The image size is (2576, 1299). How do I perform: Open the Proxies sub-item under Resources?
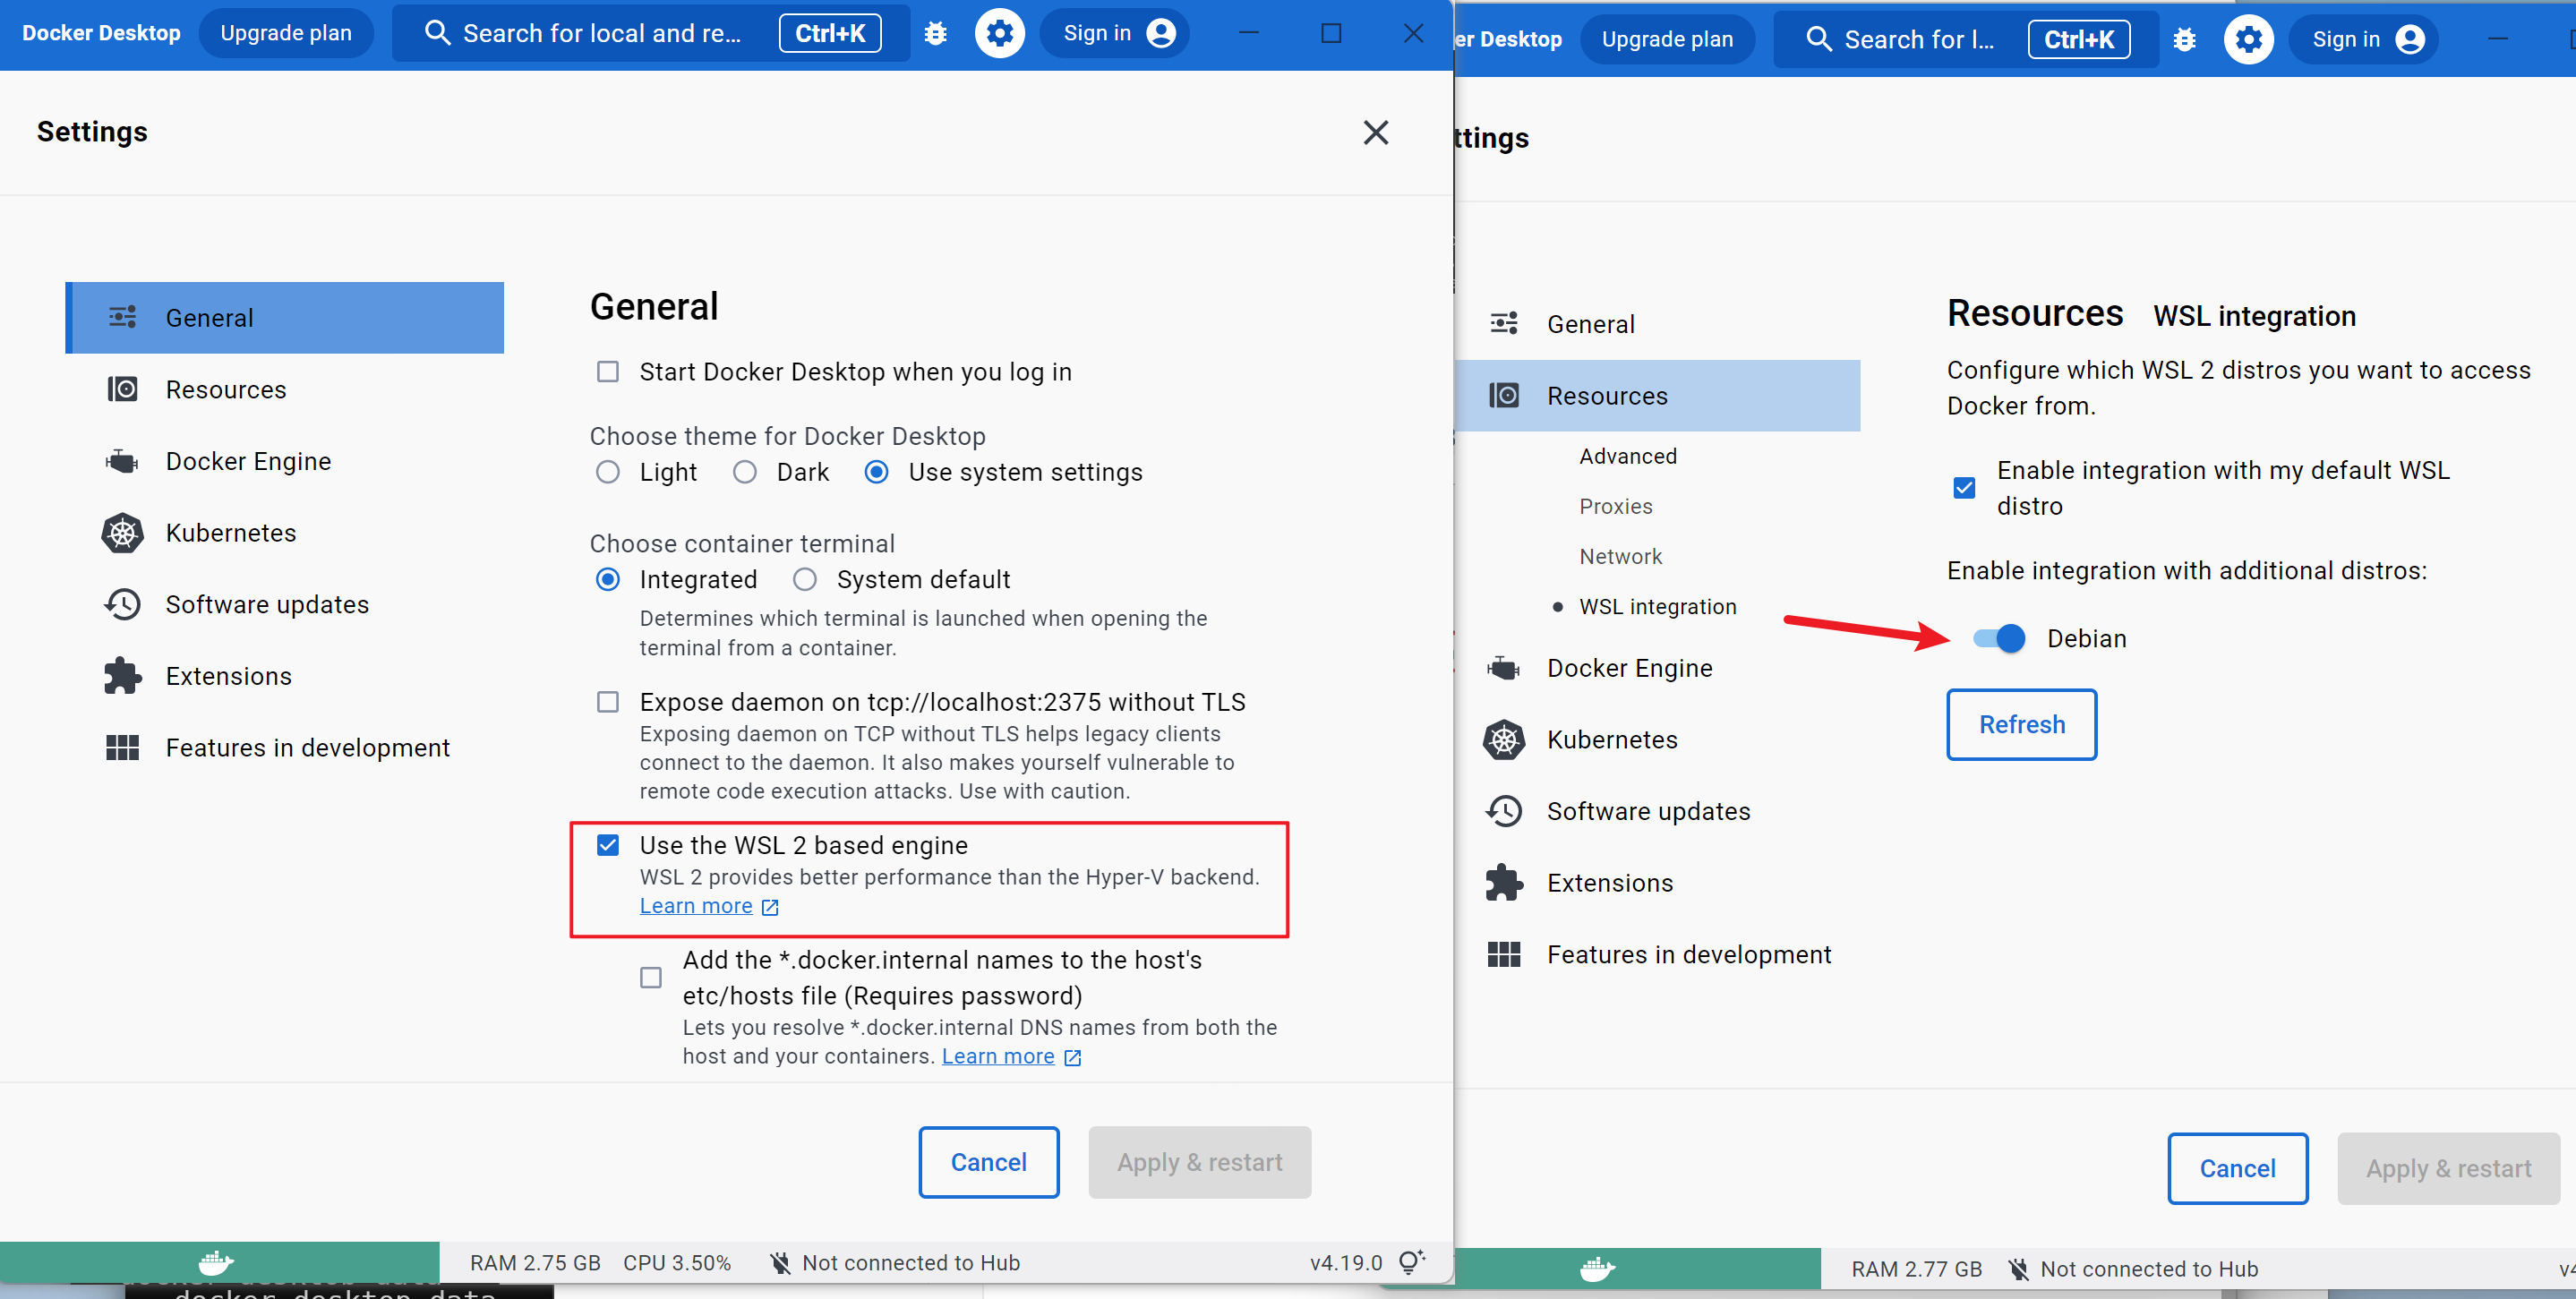tap(1615, 506)
